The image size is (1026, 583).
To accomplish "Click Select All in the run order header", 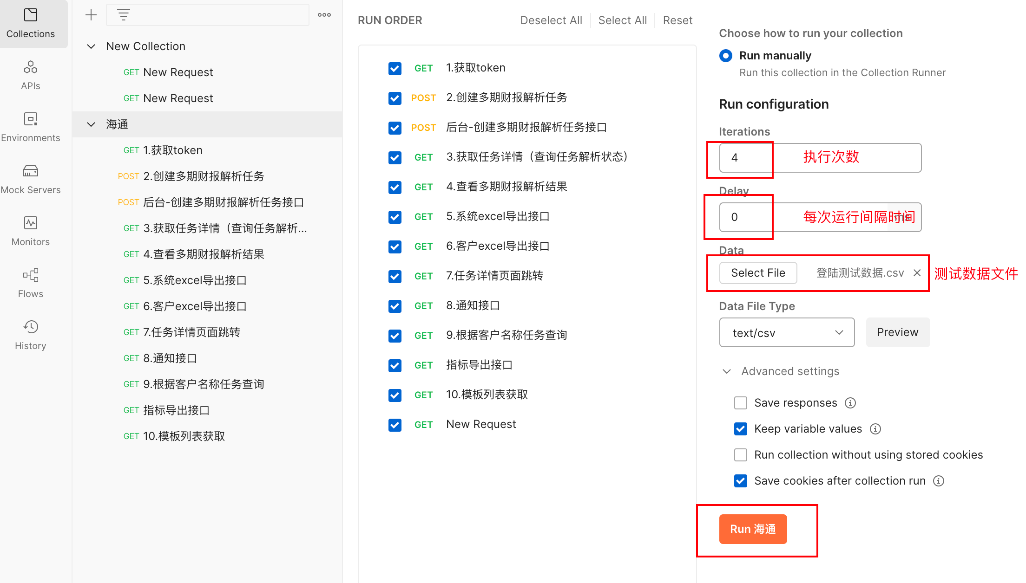I will point(623,20).
